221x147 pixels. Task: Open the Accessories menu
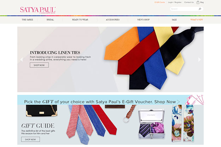click(112, 20)
